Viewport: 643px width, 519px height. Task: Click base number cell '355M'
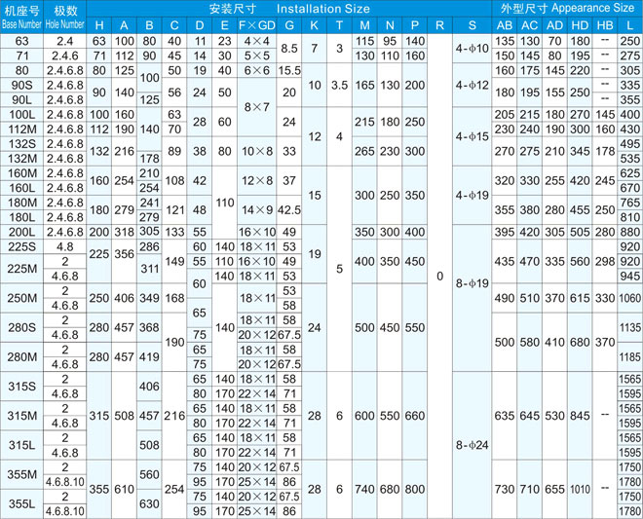(21, 474)
